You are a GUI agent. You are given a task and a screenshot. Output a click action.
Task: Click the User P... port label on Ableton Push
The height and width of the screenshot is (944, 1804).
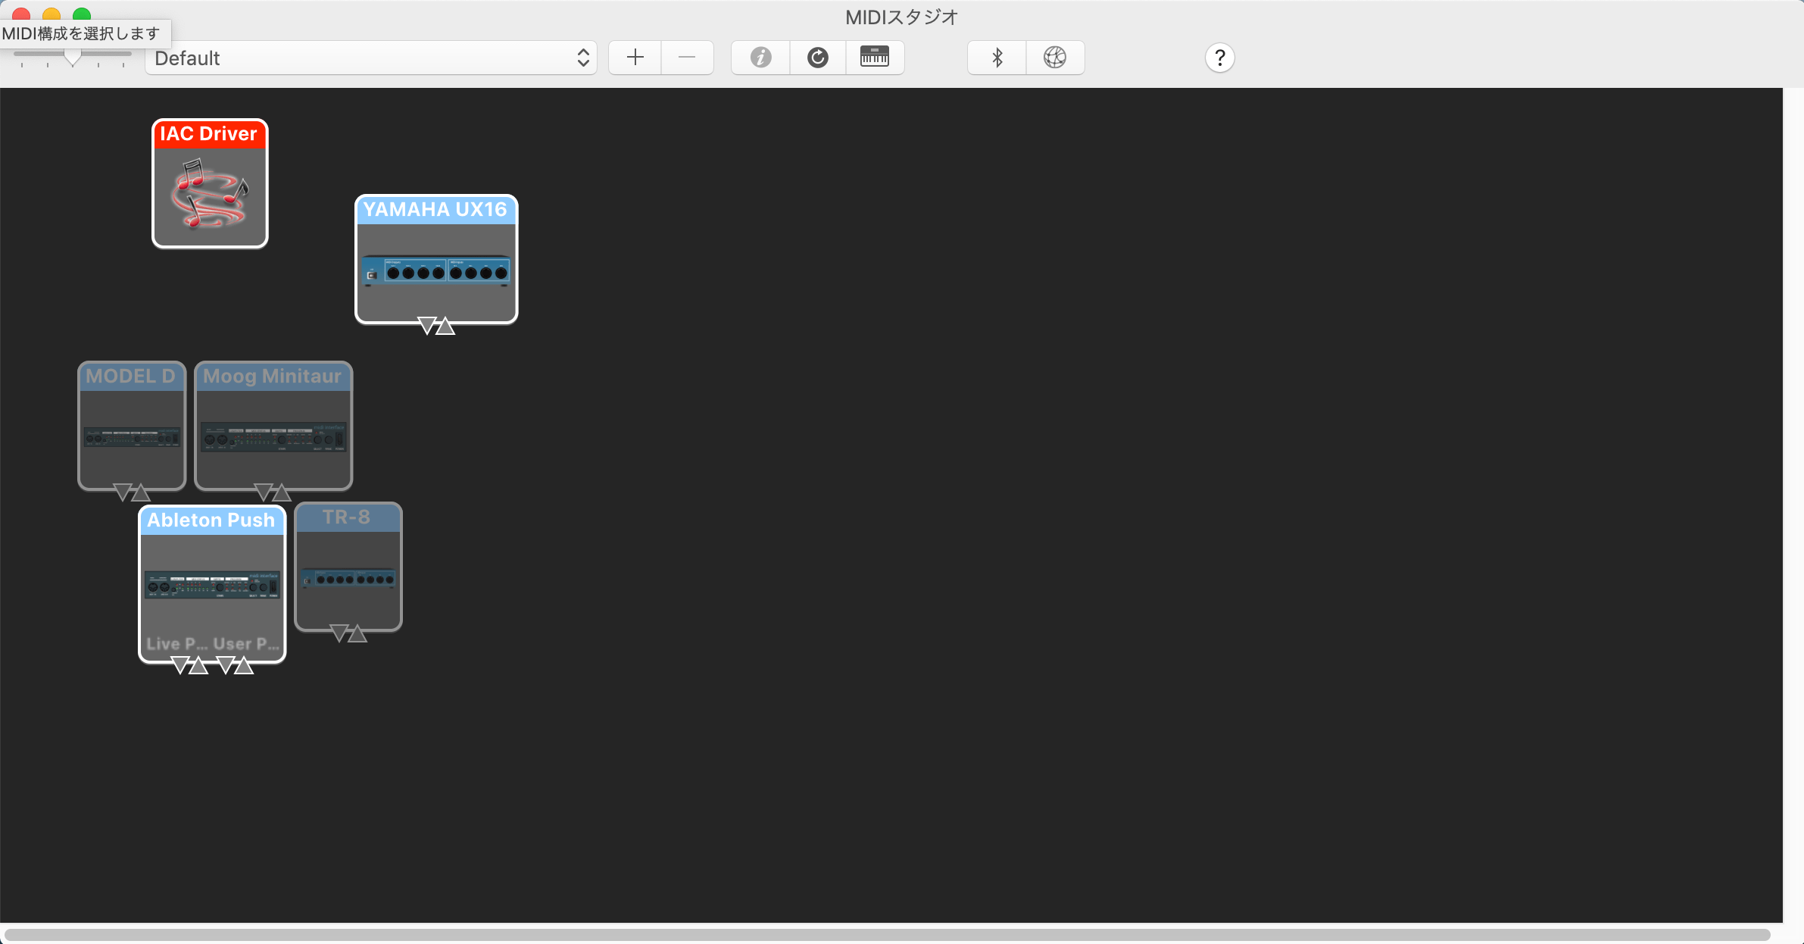[246, 643]
